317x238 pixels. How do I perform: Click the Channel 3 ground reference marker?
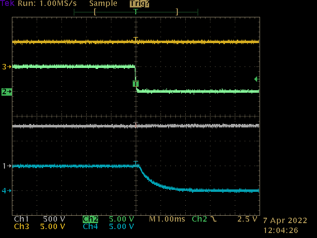(x=6, y=66)
